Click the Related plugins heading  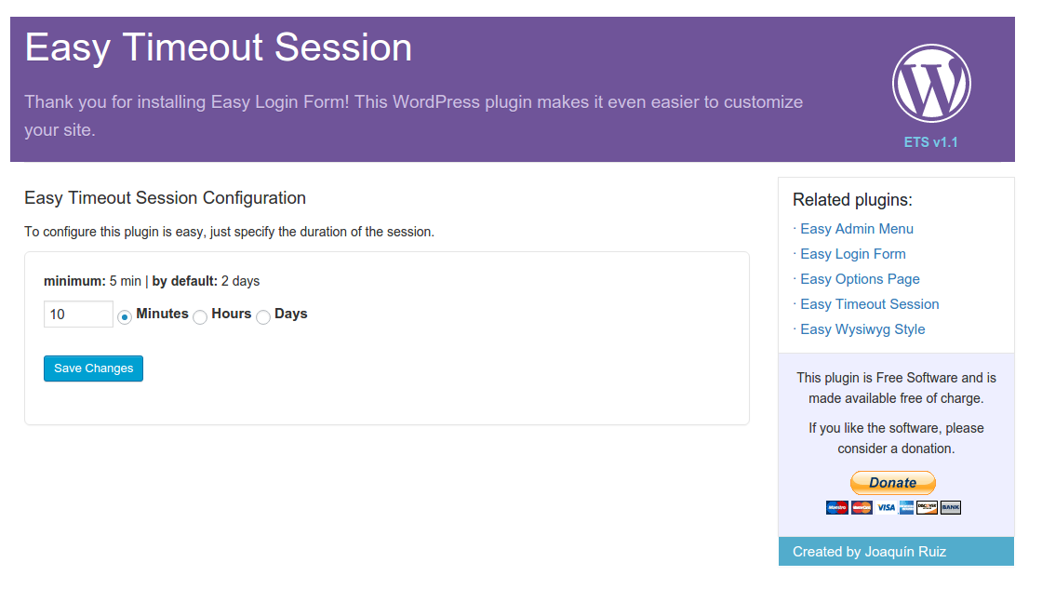pyautogui.click(x=852, y=200)
